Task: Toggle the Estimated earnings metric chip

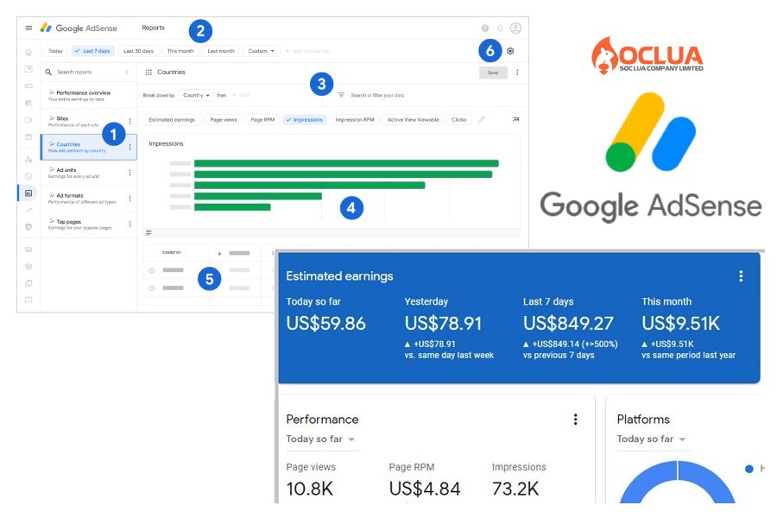Action: click(x=172, y=119)
